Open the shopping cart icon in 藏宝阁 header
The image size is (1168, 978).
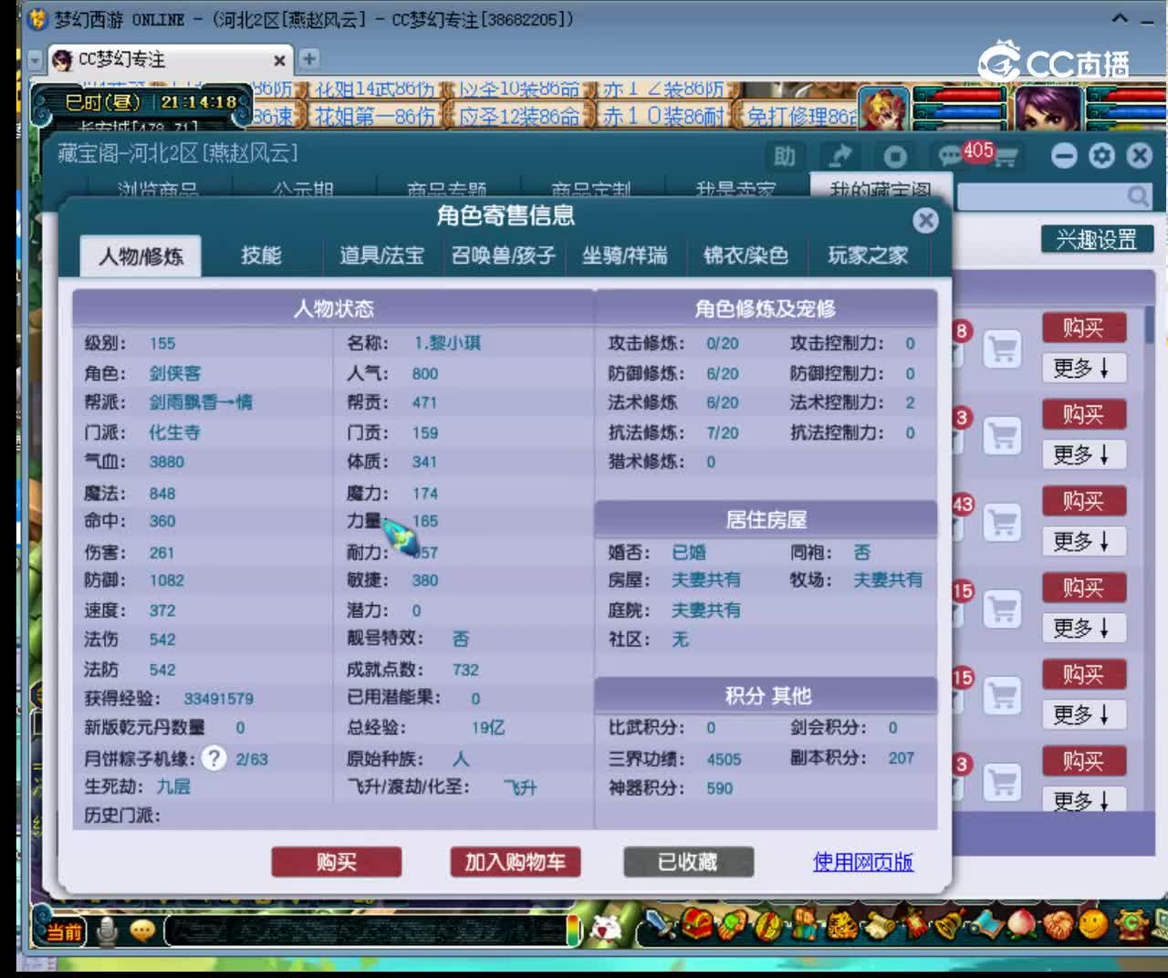pyautogui.click(x=1006, y=158)
